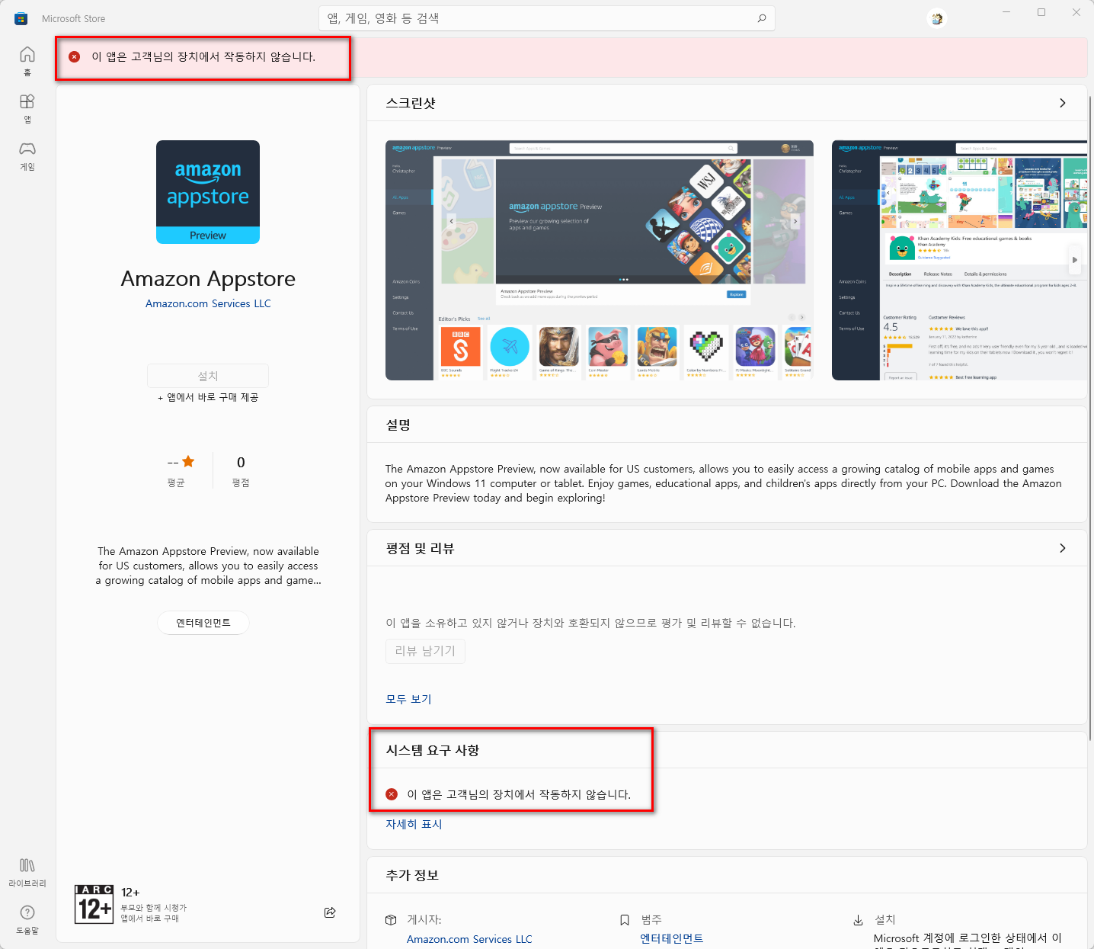Image resolution: width=1094 pixels, height=949 pixels.
Task: Click the vertical page scrollbar
Action: tap(1090, 419)
